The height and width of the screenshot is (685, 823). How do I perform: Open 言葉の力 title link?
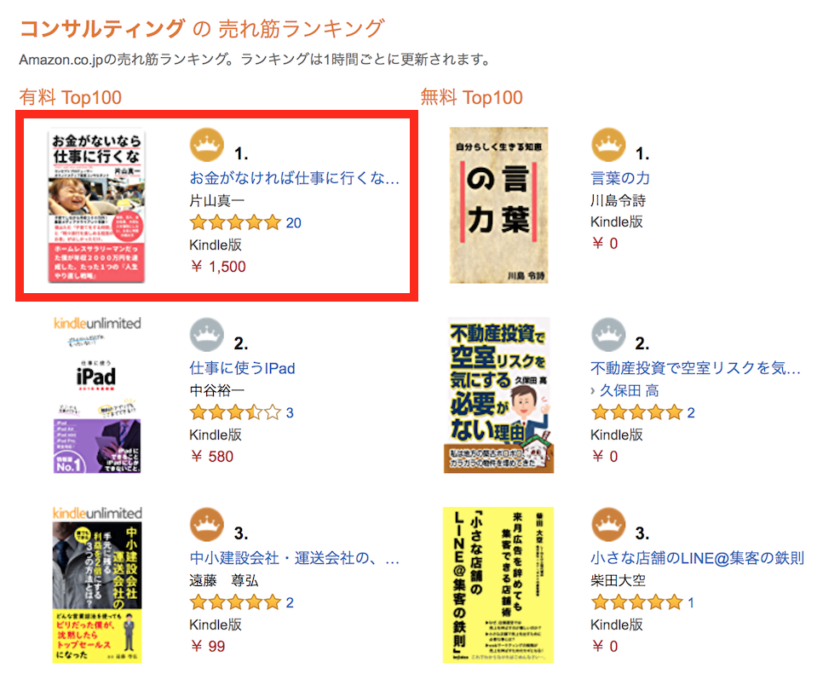pyautogui.click(x=620, y=178)
